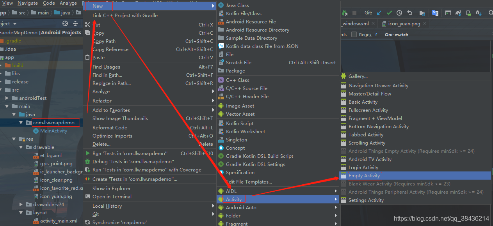493x226 pixels.
Task: Collapse the drawable folder arrow
Action: pos(21,147)
